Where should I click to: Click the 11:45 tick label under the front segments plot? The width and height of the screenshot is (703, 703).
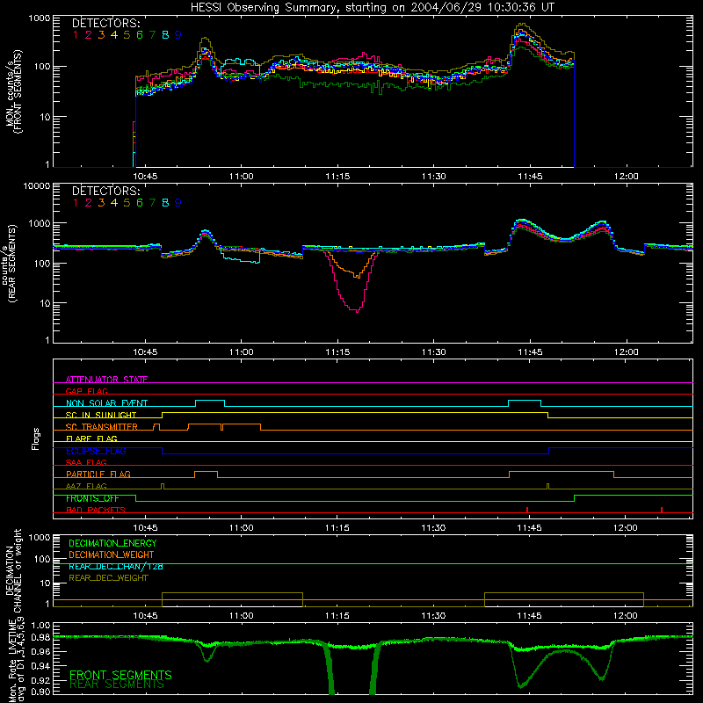click(x=530, y=177)
